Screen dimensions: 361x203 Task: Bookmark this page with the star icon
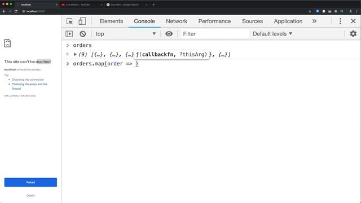pos(310,11)
